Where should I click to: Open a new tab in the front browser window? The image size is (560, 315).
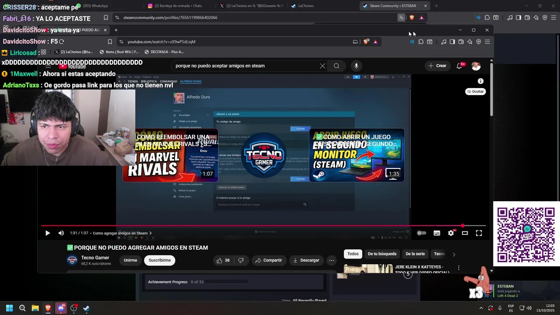pos(116,30)
